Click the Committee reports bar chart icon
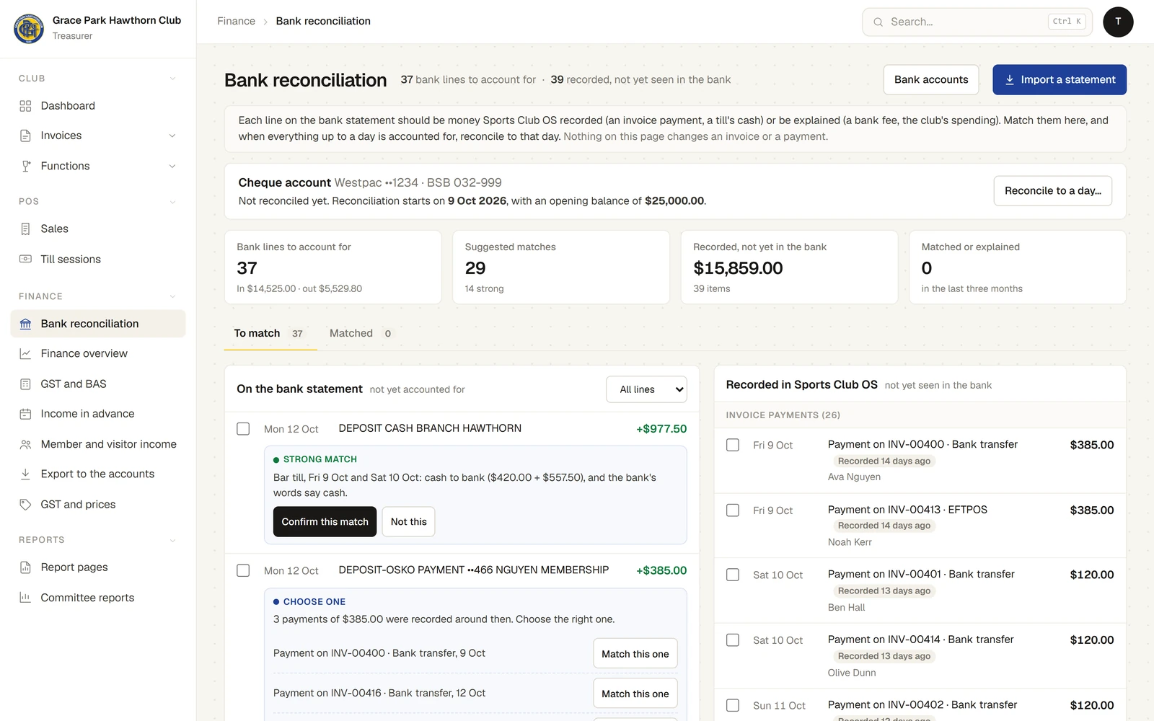Image resolution: width=1154 pixels, height=721 pixels. coord(25,598)
